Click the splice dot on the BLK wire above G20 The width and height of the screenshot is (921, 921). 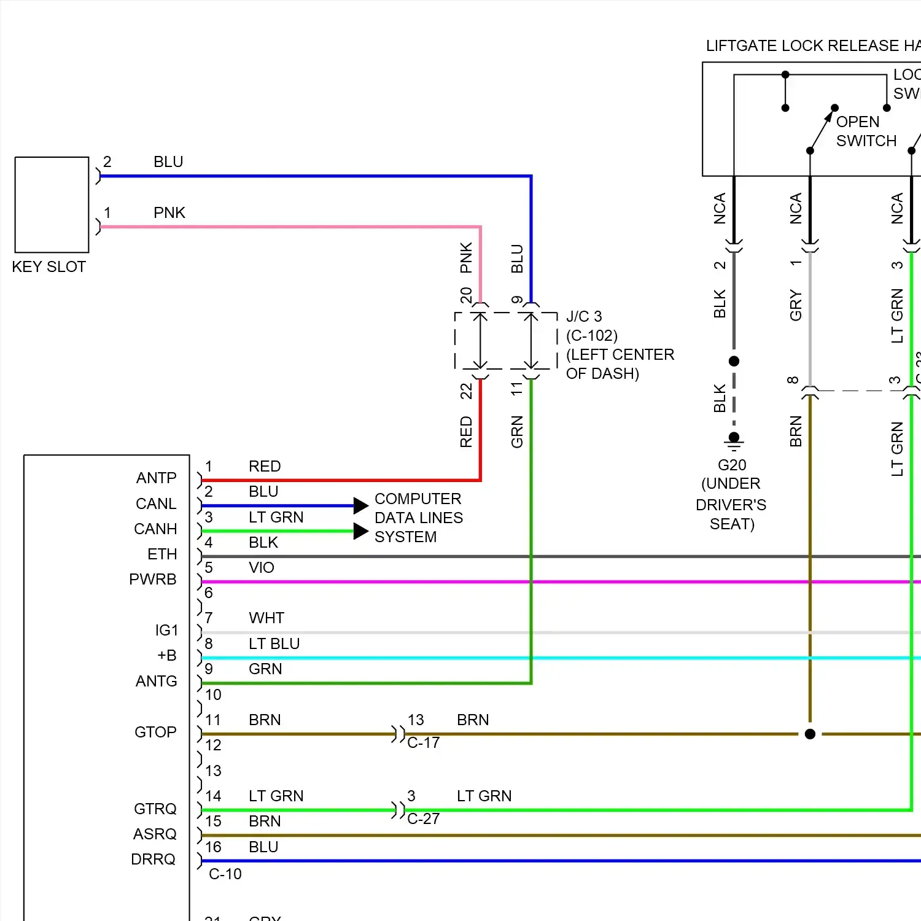click(x=734, y=361)
